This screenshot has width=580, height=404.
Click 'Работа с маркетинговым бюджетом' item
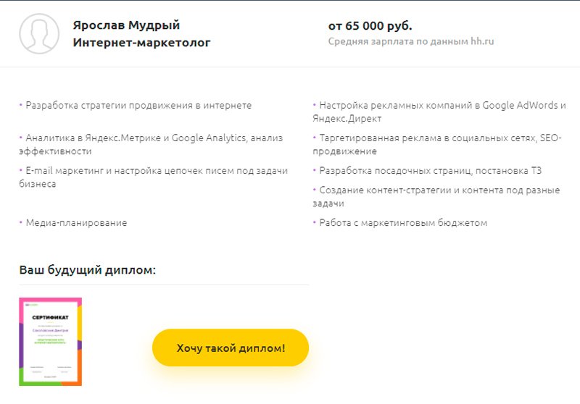click(x=400, y=223)
